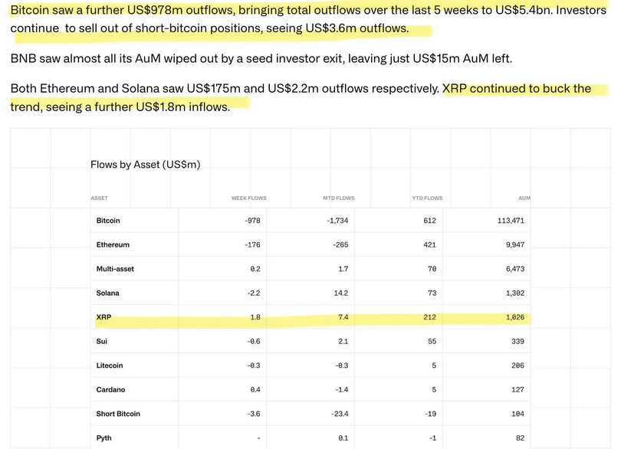The width and height of the screenshot is (644, 449).
Task: Select Multi-asset MTD flows value 1.7
Action: (343, 269)
